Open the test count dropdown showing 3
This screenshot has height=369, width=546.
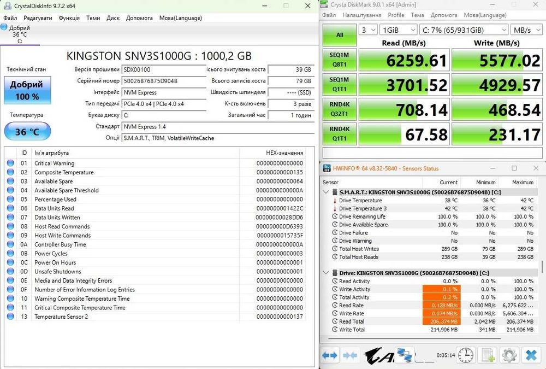[369, 30]
